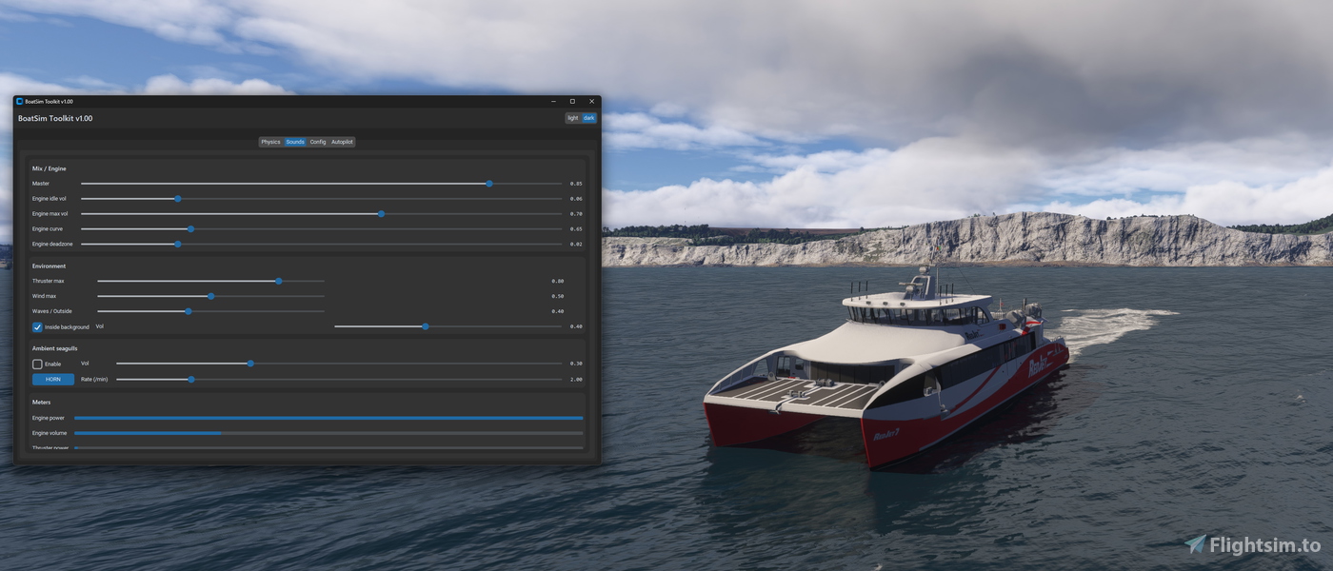Click the Sounds tab
The height and width of the screenshot is (571, 1333).
pos(294,141)
